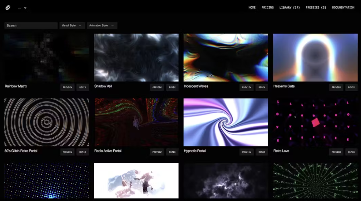Click the Rainbow Matrix title text

tap(16, 86)
